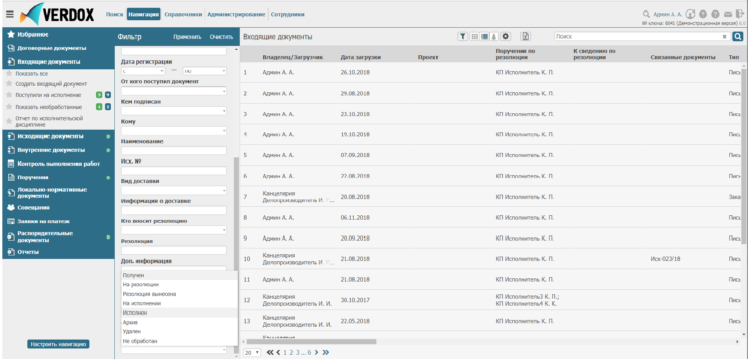Clear search field with the X icon
Viewport: 748px width, 359px height.
pyautogui.click(x=725, y=37)
